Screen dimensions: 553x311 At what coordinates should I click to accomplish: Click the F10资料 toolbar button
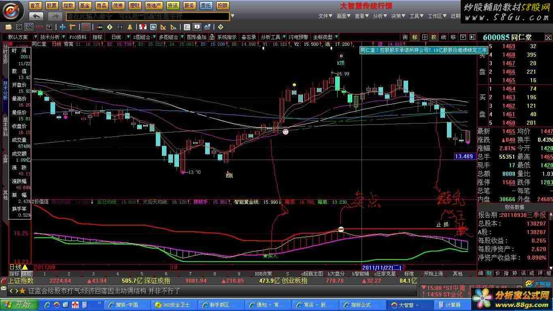click(78, 37)
